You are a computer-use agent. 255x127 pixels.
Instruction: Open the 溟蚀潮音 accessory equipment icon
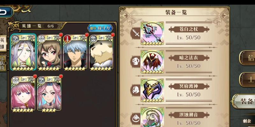tap(152, 117)
